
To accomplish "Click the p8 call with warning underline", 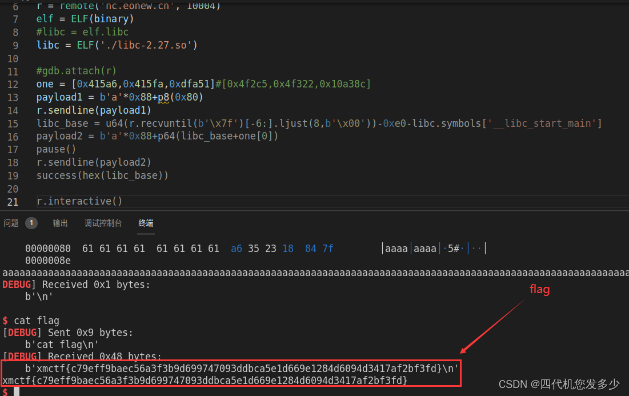I will click(163, 97).
